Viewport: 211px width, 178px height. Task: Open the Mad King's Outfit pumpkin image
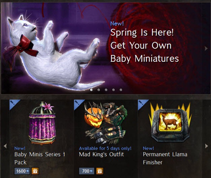pos(105,123)
